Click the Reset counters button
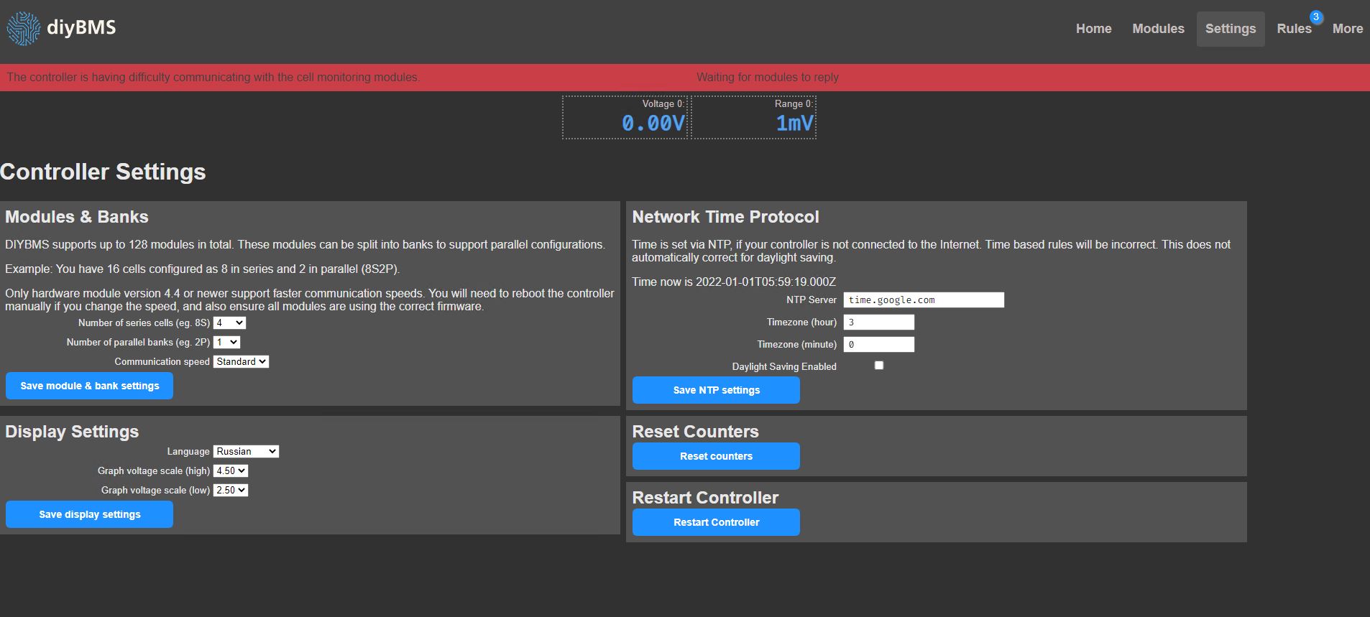 [716, 456]
